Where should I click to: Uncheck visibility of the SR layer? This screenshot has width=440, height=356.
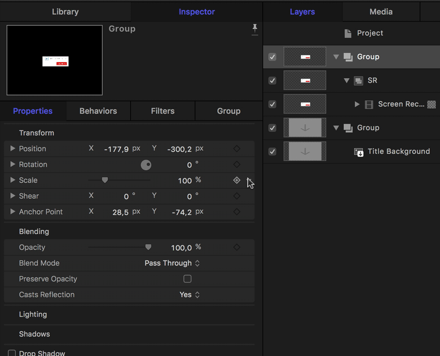[273, 81]
